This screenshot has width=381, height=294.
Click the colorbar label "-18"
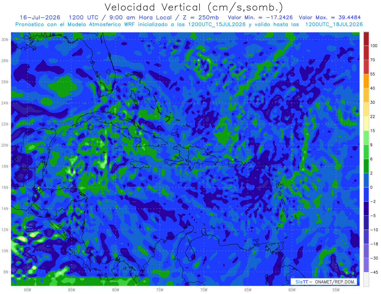click(x=374, y=244)
